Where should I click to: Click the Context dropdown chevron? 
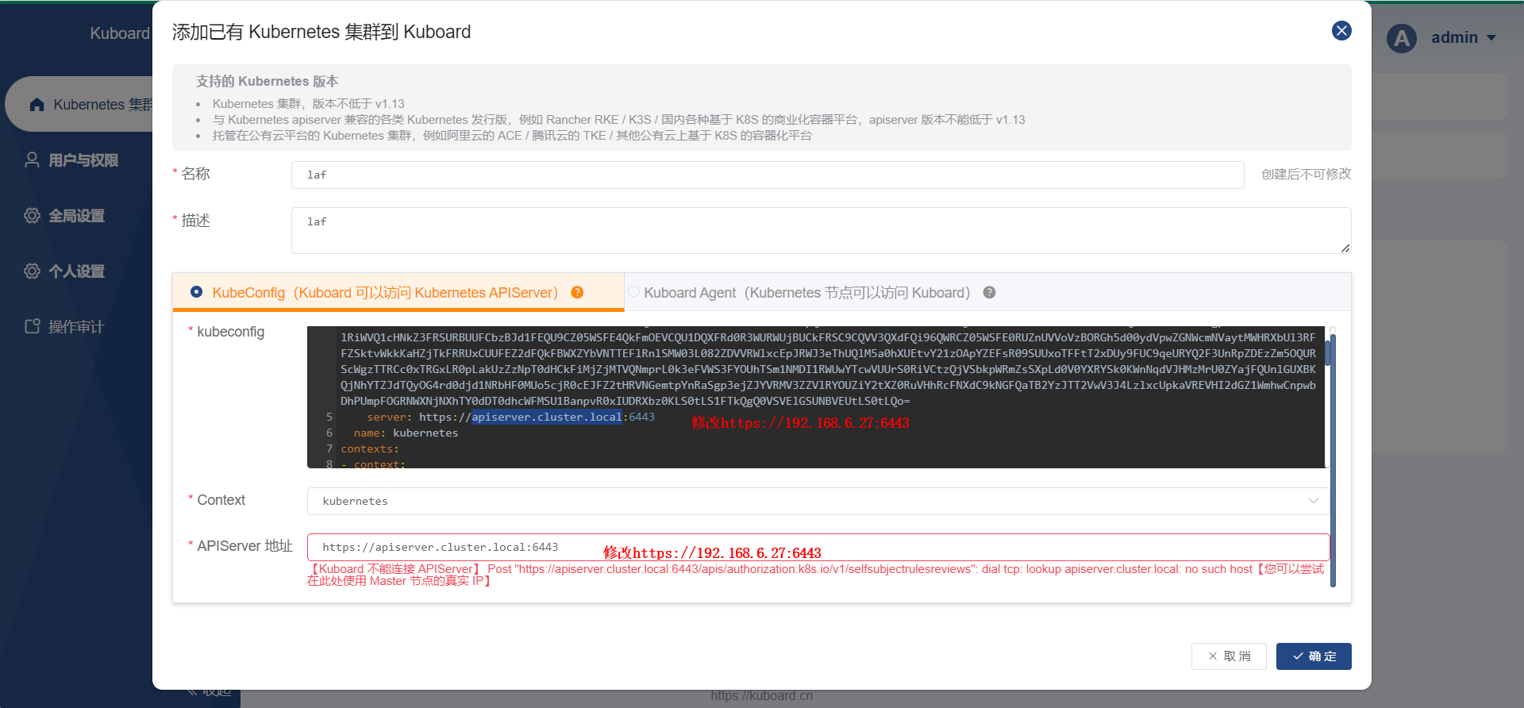tap(1313, 501)
